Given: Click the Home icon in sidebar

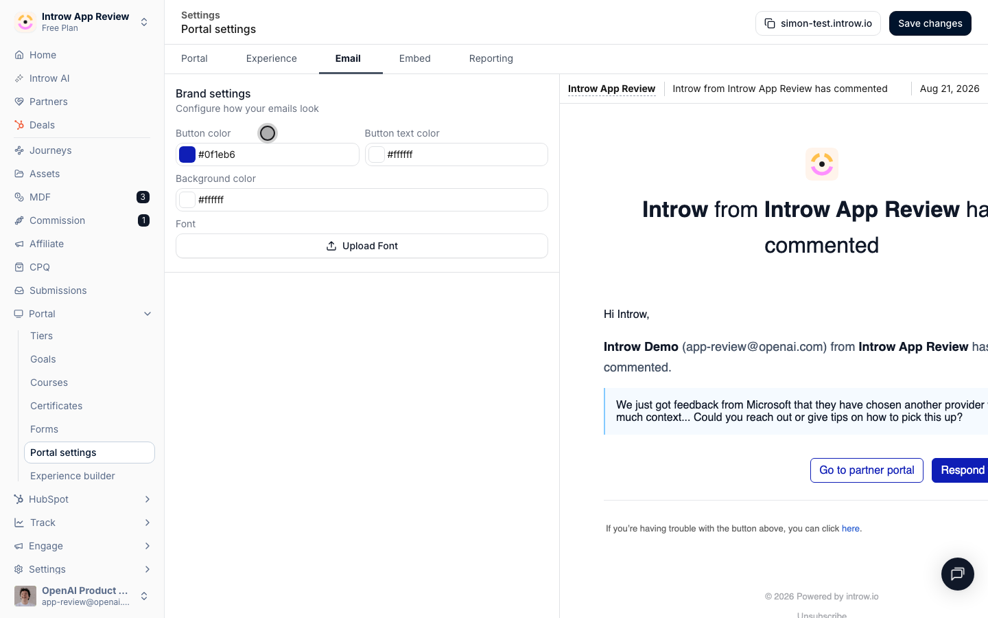Looking at the screenshot, I should click(x=19, y=55).
